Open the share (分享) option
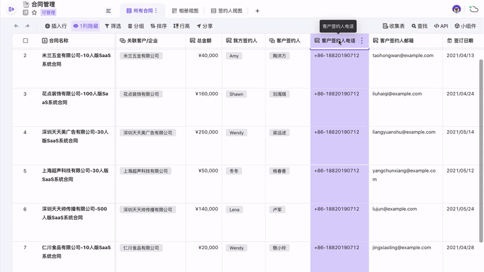 204,26
